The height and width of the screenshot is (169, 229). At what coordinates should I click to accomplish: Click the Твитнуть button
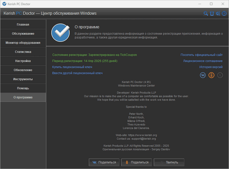click(x=169, y=162)
